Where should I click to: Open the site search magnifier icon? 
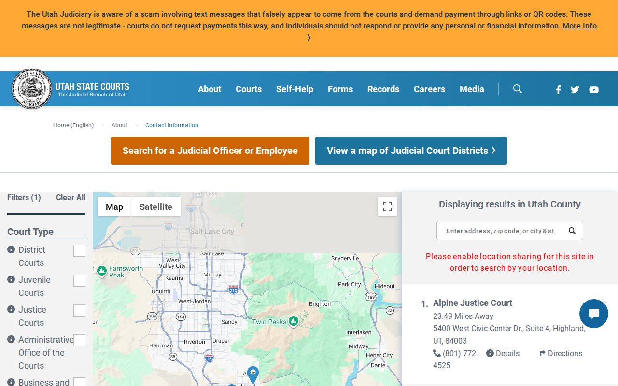[518, 89]
